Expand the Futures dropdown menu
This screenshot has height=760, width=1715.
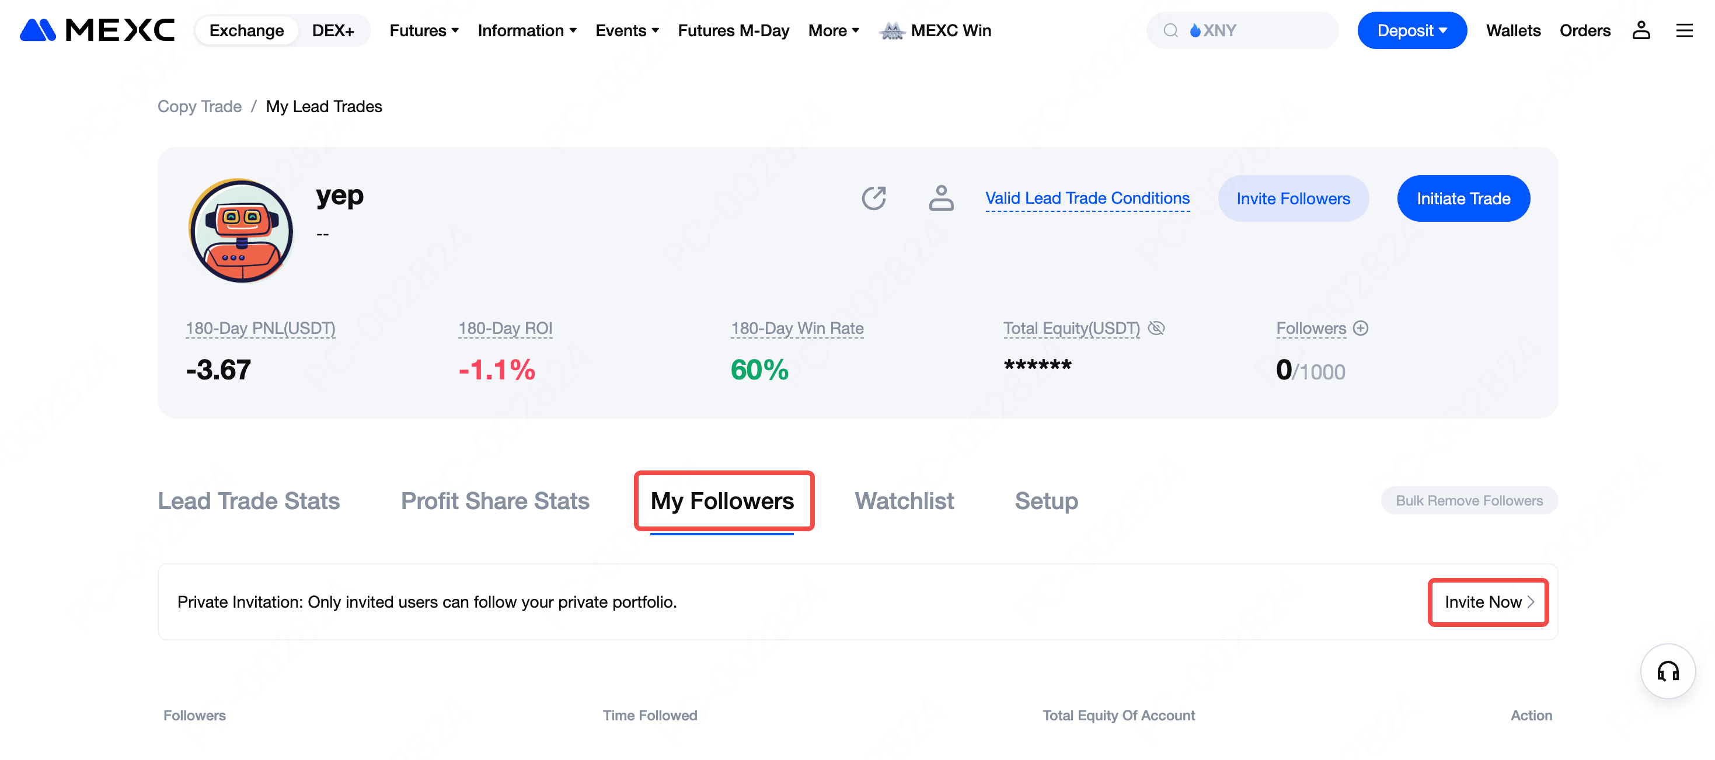tap(424, 30)
